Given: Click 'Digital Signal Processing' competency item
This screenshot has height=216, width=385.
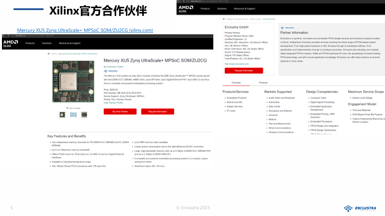Looking at the screenshot, I should pos(323,102).
